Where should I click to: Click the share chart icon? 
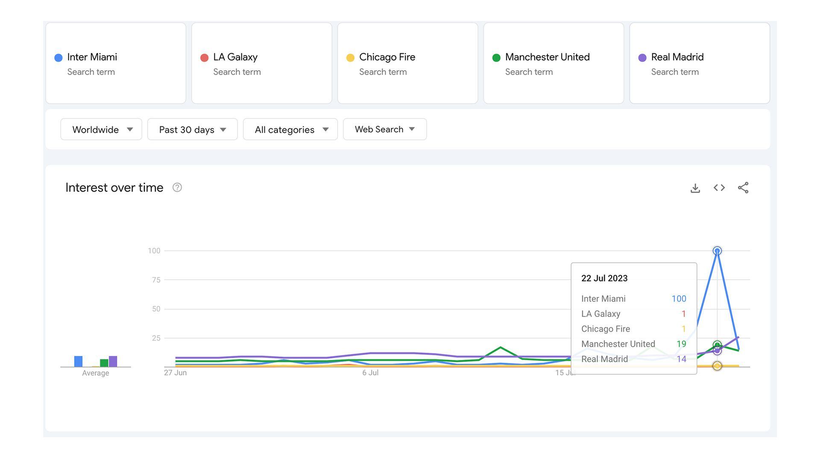[743, 188]
